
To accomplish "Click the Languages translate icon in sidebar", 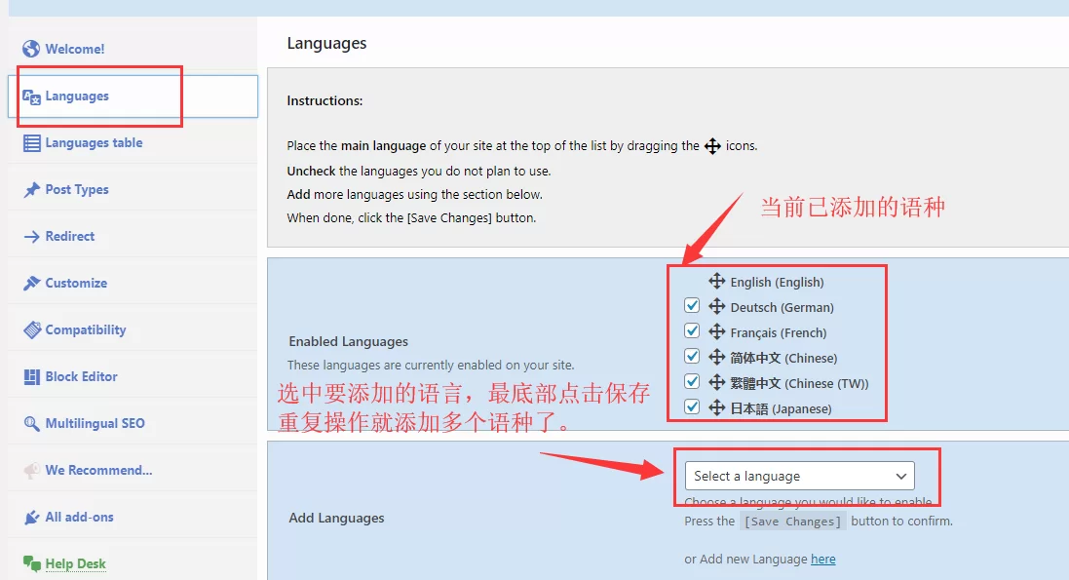I will 31,97.
